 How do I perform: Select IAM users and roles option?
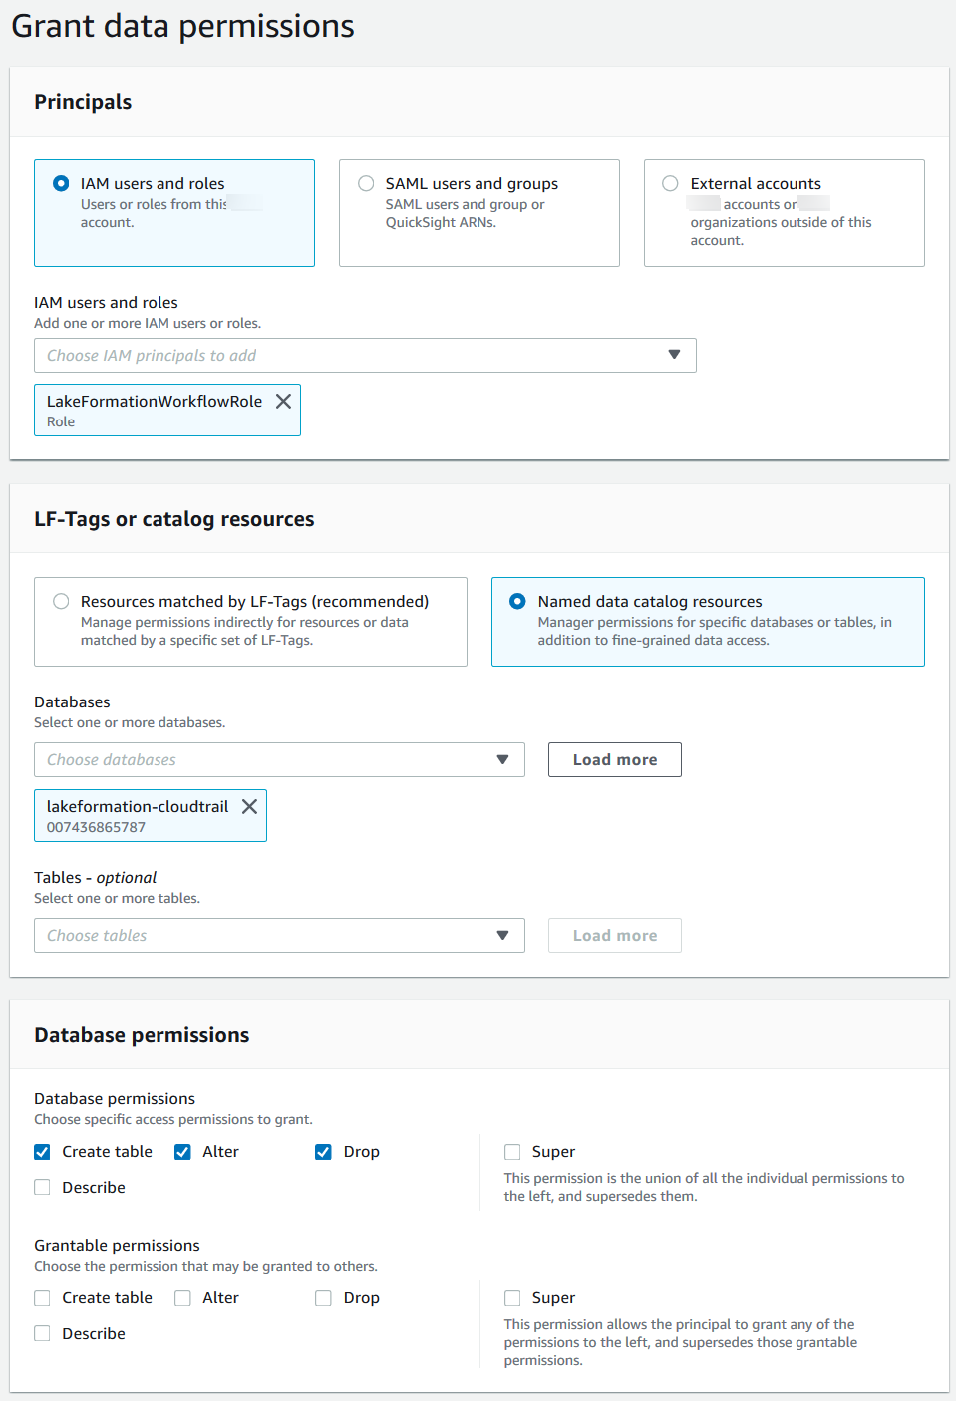click(62, 184)
